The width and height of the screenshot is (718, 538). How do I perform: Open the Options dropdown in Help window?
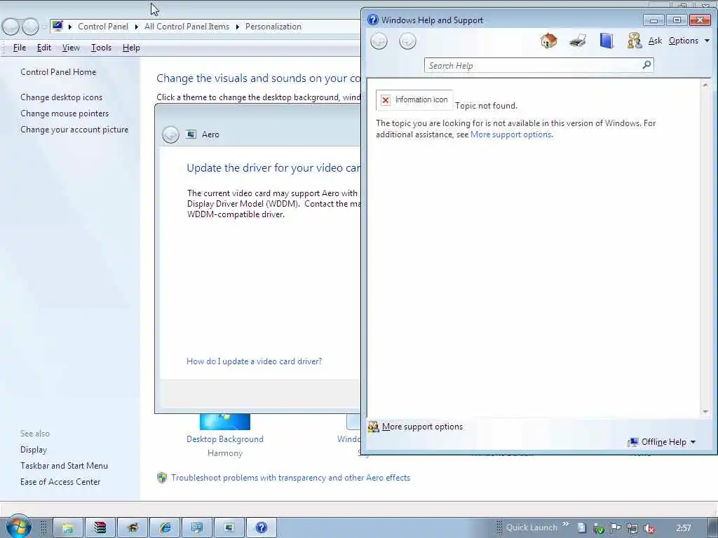[x=689, y=41]
